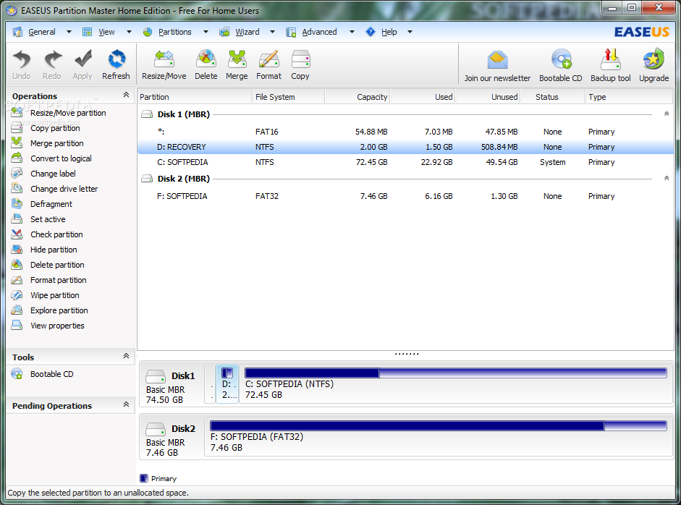This screenshot has width=681, height=505.
Task: Sort by Type column header
Action: pos(629,97)
